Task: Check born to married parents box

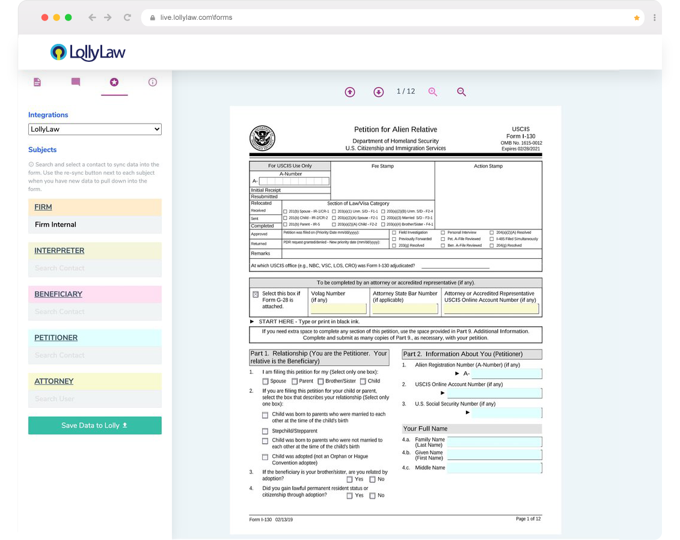Action: point(265,415)
